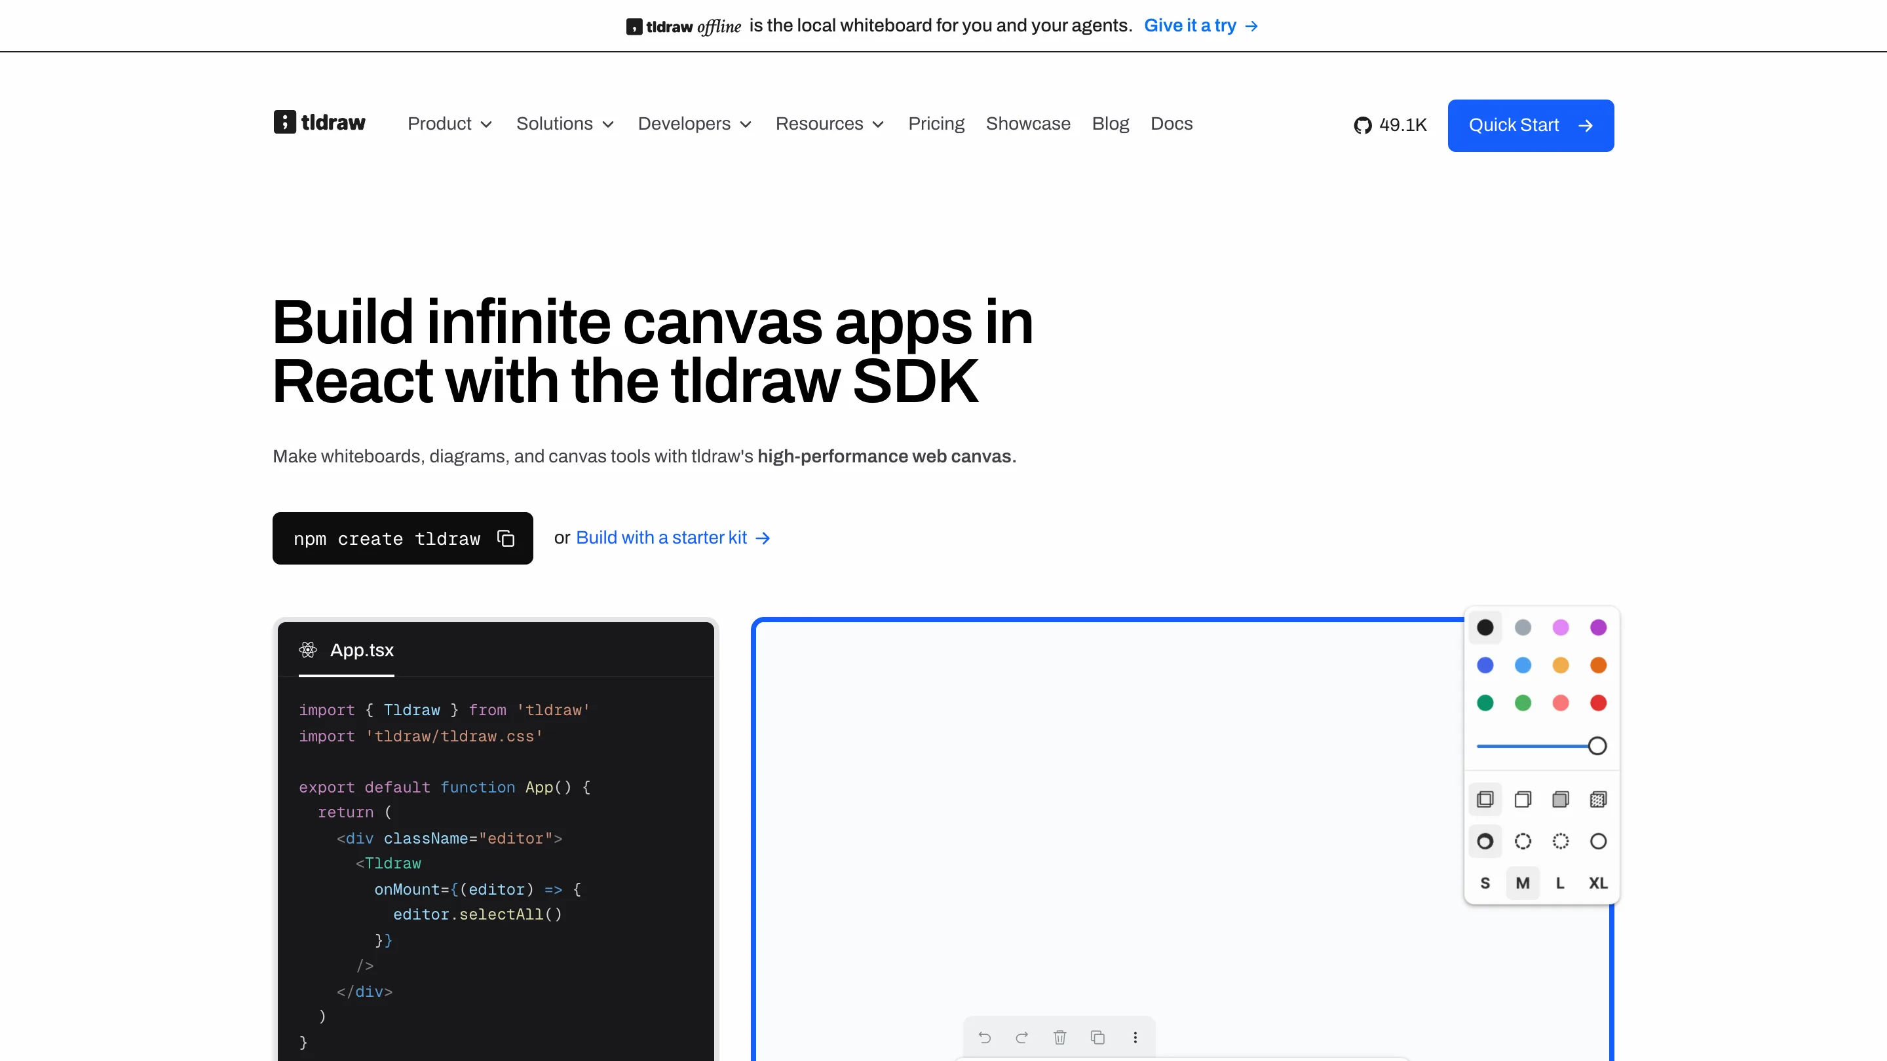
Task: Open the GitHub repository icon link
Action: tap(1363, 125)
